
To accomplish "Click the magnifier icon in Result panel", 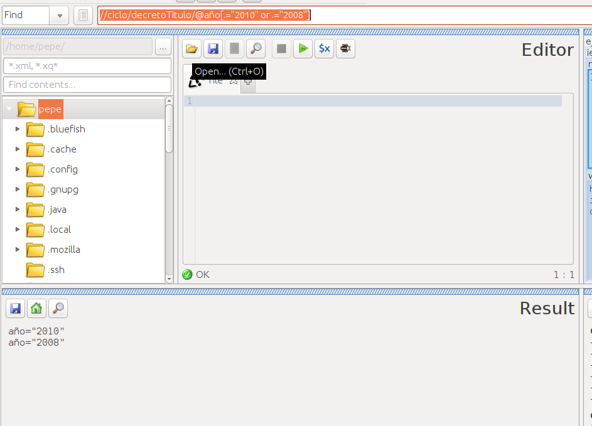I will 58,309.
